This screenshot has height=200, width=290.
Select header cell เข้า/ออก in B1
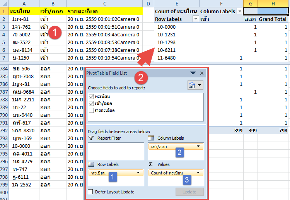53,11
